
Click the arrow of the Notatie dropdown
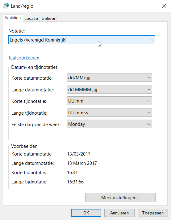(152, 40)
